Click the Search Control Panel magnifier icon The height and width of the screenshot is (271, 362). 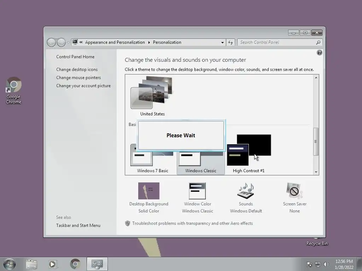tap(318, 42)
